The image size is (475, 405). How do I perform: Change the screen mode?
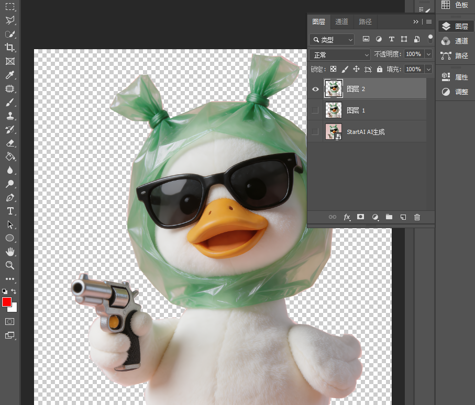[10, 335]
